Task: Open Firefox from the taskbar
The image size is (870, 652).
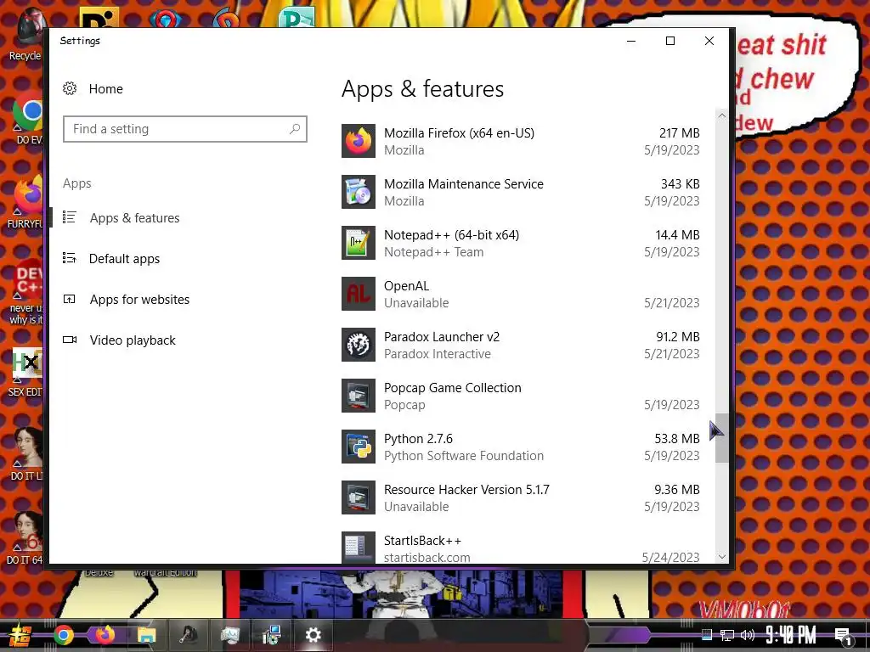Action: point(105,635)
